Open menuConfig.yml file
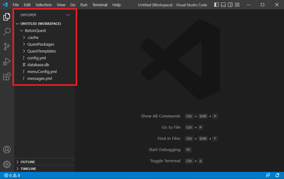 [x=44, y=72]
